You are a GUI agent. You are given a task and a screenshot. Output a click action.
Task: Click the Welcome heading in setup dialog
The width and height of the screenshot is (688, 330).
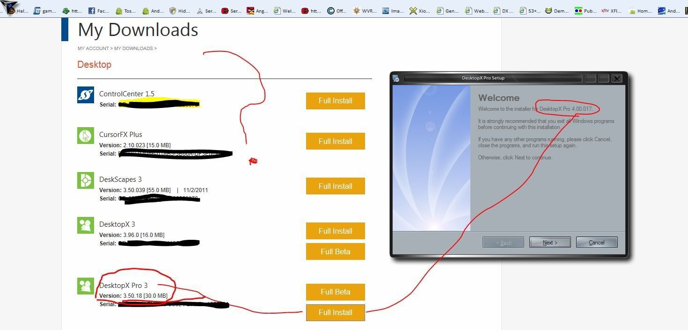click(x=499, y=98)
